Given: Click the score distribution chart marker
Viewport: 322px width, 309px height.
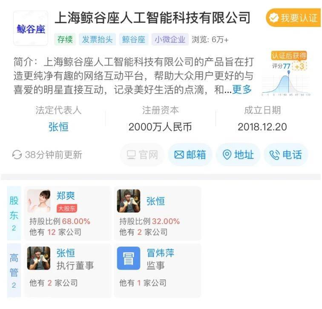Looking at the screenshot, I should [x=289, y=72].
